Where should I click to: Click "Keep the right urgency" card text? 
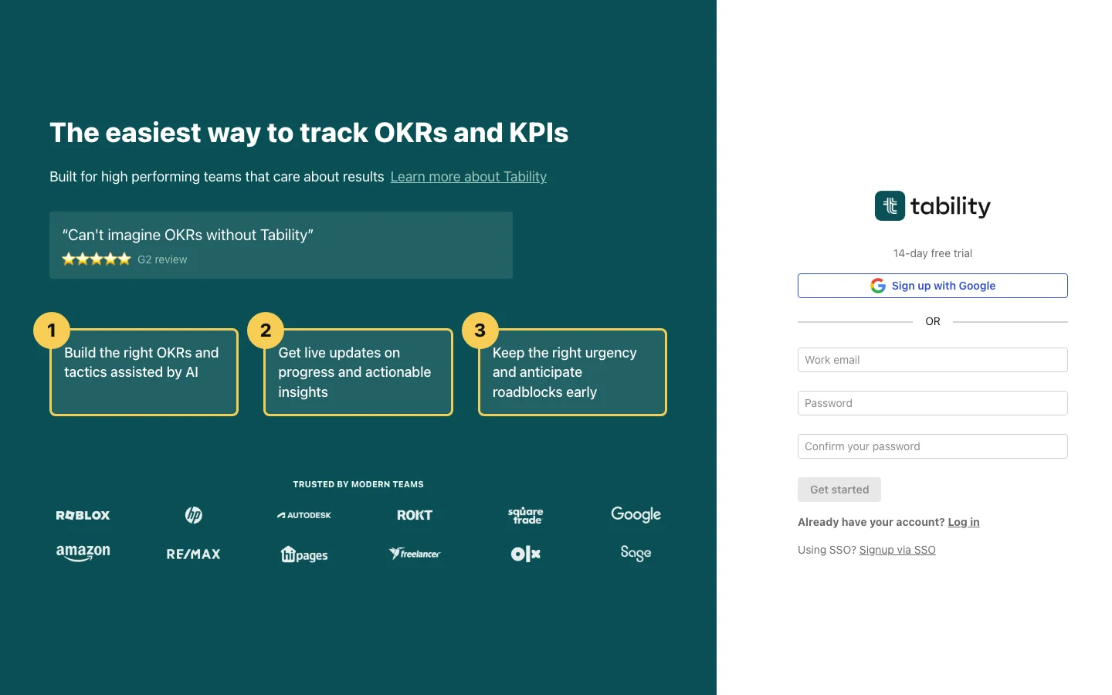click(x=564, y=372)
